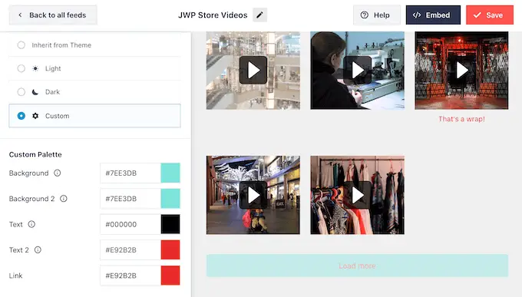
Task: Click the Text 2 hex input field
Action: click(130, 249)
